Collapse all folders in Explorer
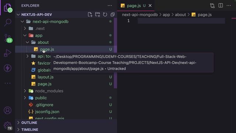Screen dimensions: 236x133 112,14
